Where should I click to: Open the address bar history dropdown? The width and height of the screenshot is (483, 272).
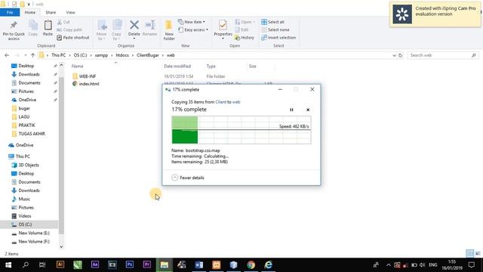click(394, 55)
